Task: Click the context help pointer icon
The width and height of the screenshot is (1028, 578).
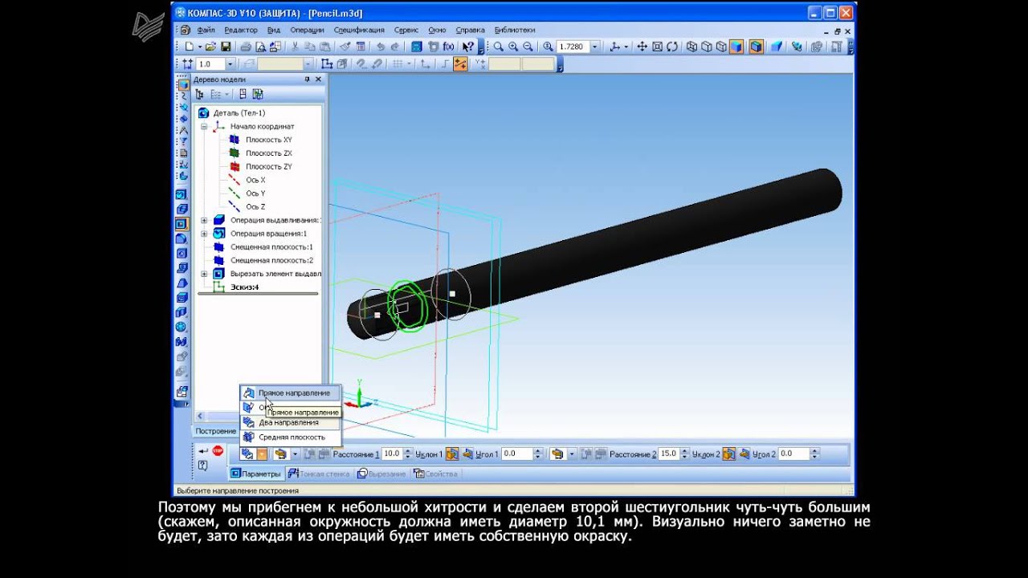Action: pos(467,47)
